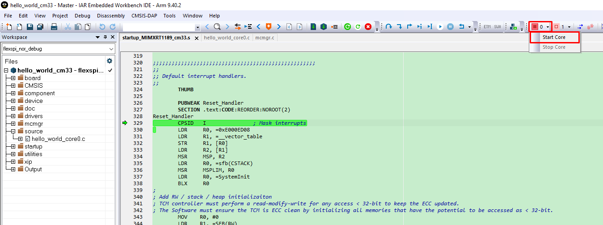Open the core 1 dropdown arrow
Screen dimensions: 603x225
pos(569,27)
